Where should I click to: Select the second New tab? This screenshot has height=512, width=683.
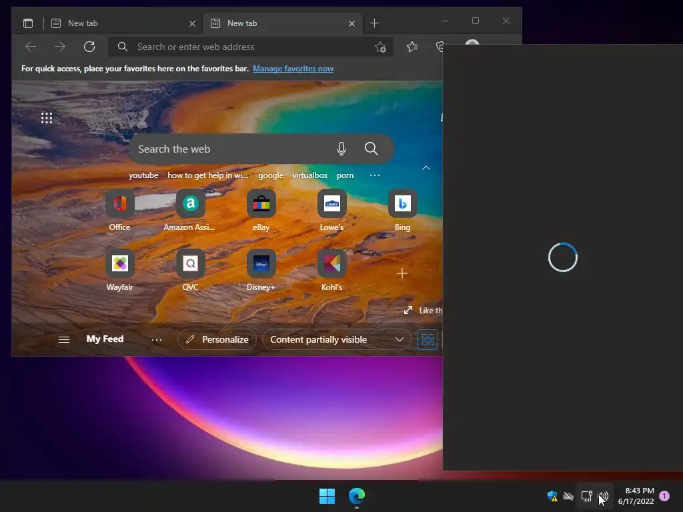[281, 23]
